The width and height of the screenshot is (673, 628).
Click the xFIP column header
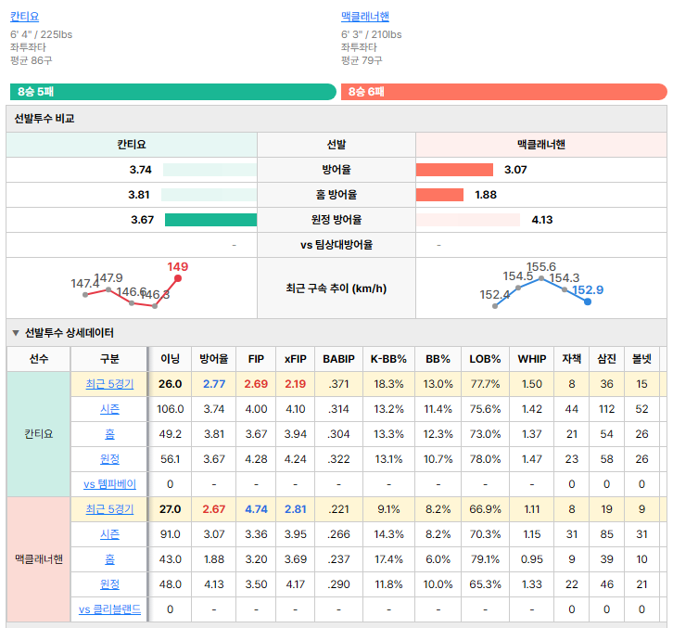click(296, 359)
